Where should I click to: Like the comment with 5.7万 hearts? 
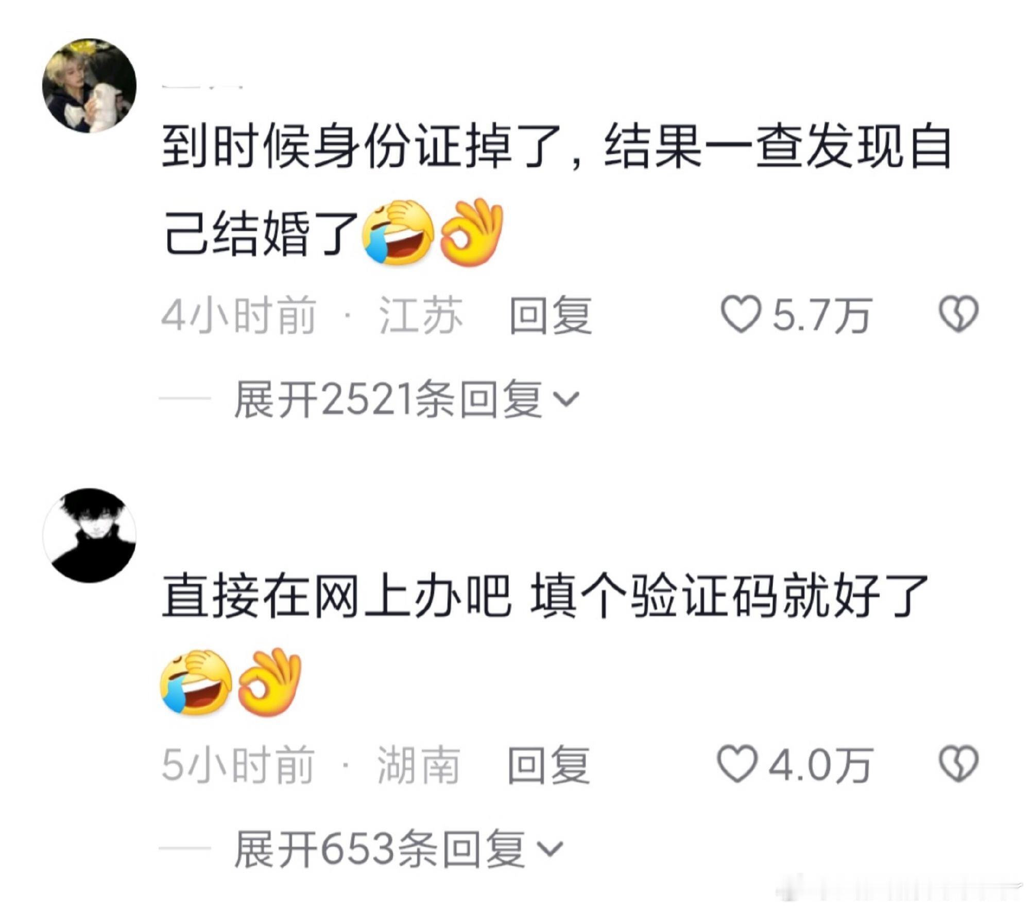coord(740,313)
